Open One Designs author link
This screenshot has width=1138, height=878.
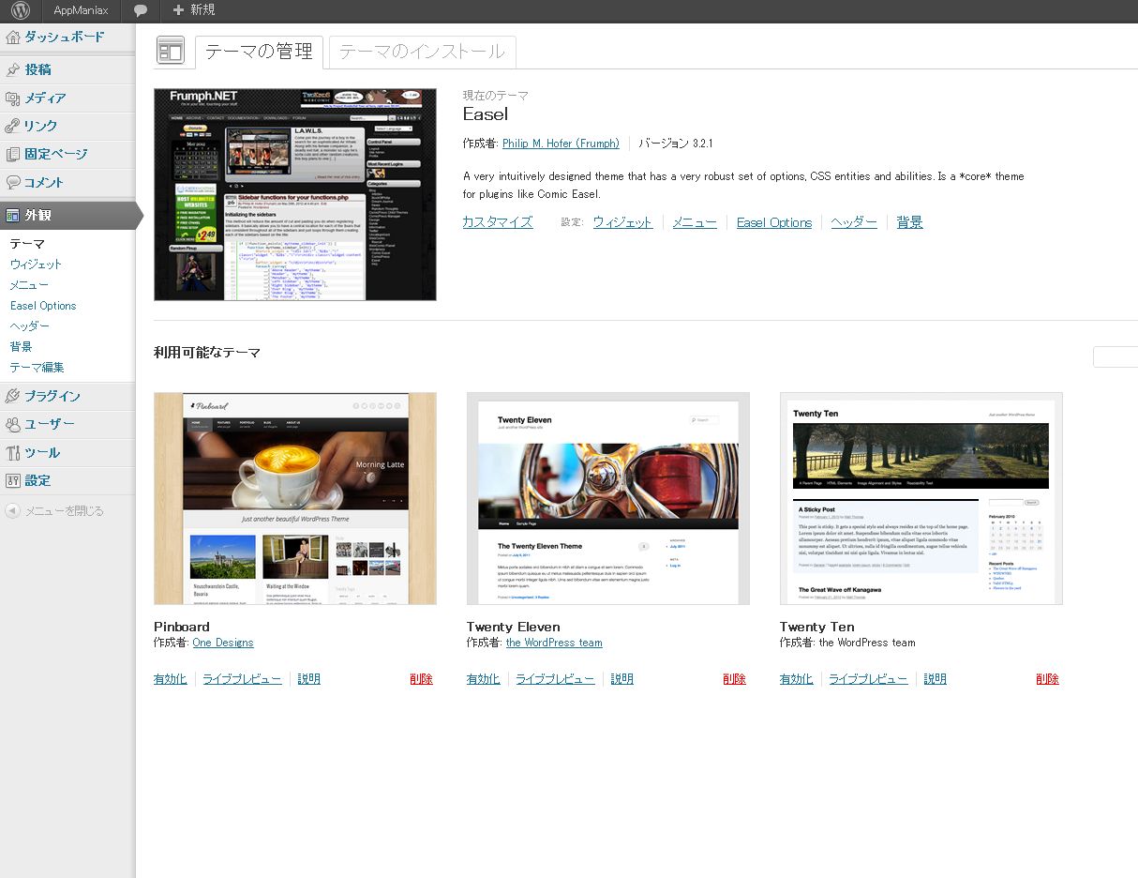223,643
